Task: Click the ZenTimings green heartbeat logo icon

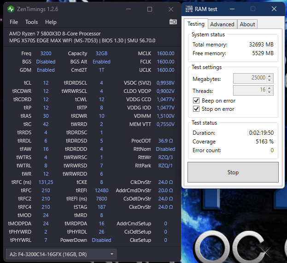Action: pyautogui.click(x=11, y=9)
